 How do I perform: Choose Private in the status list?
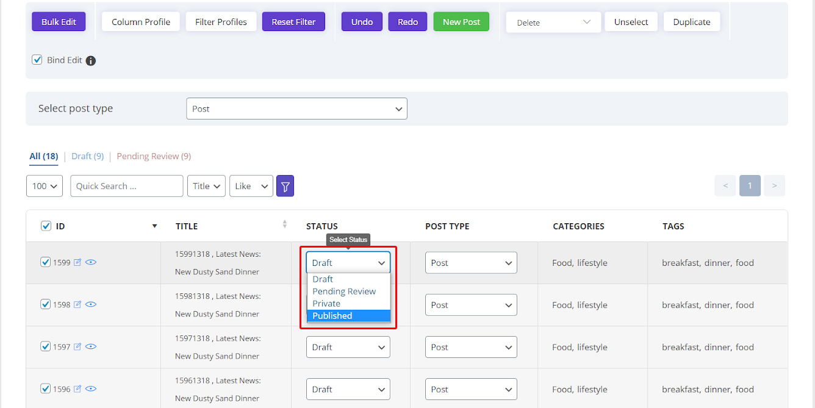click(348, 304)
